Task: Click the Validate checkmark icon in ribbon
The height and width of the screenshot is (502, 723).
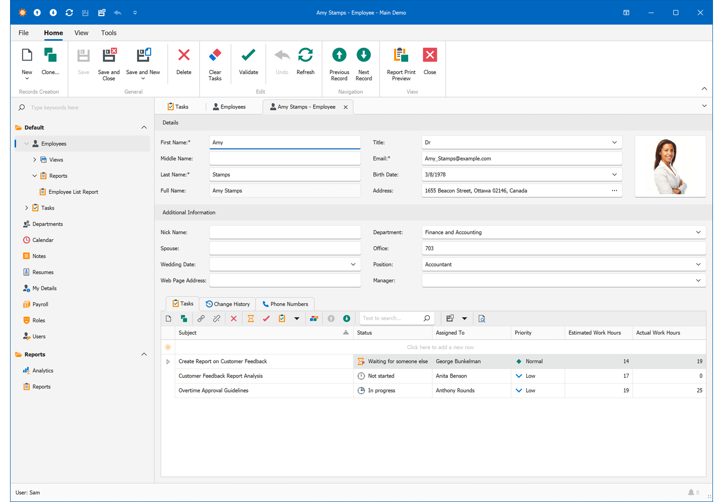Action: (248, 55)
